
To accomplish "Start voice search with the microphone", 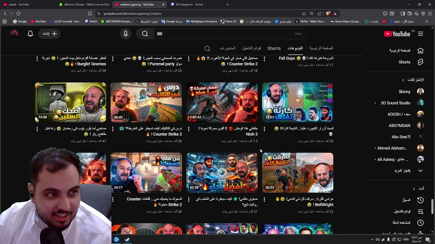I will tap(126, 34).
